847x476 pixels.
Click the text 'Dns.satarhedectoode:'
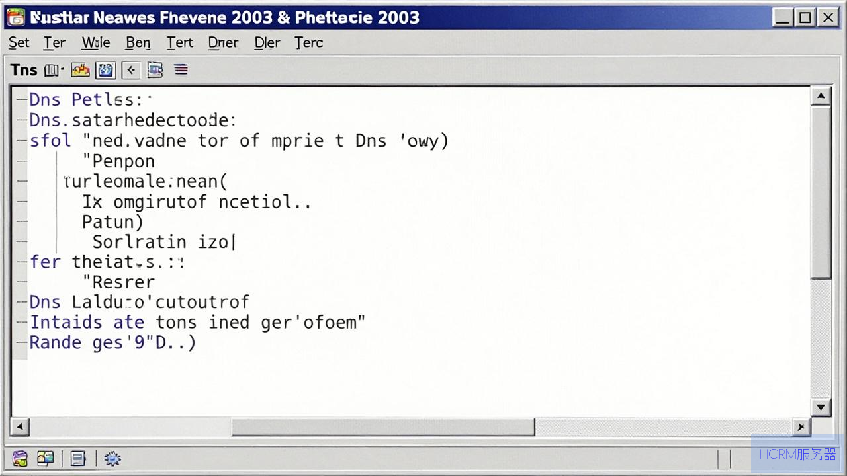(x=132, y=120)
